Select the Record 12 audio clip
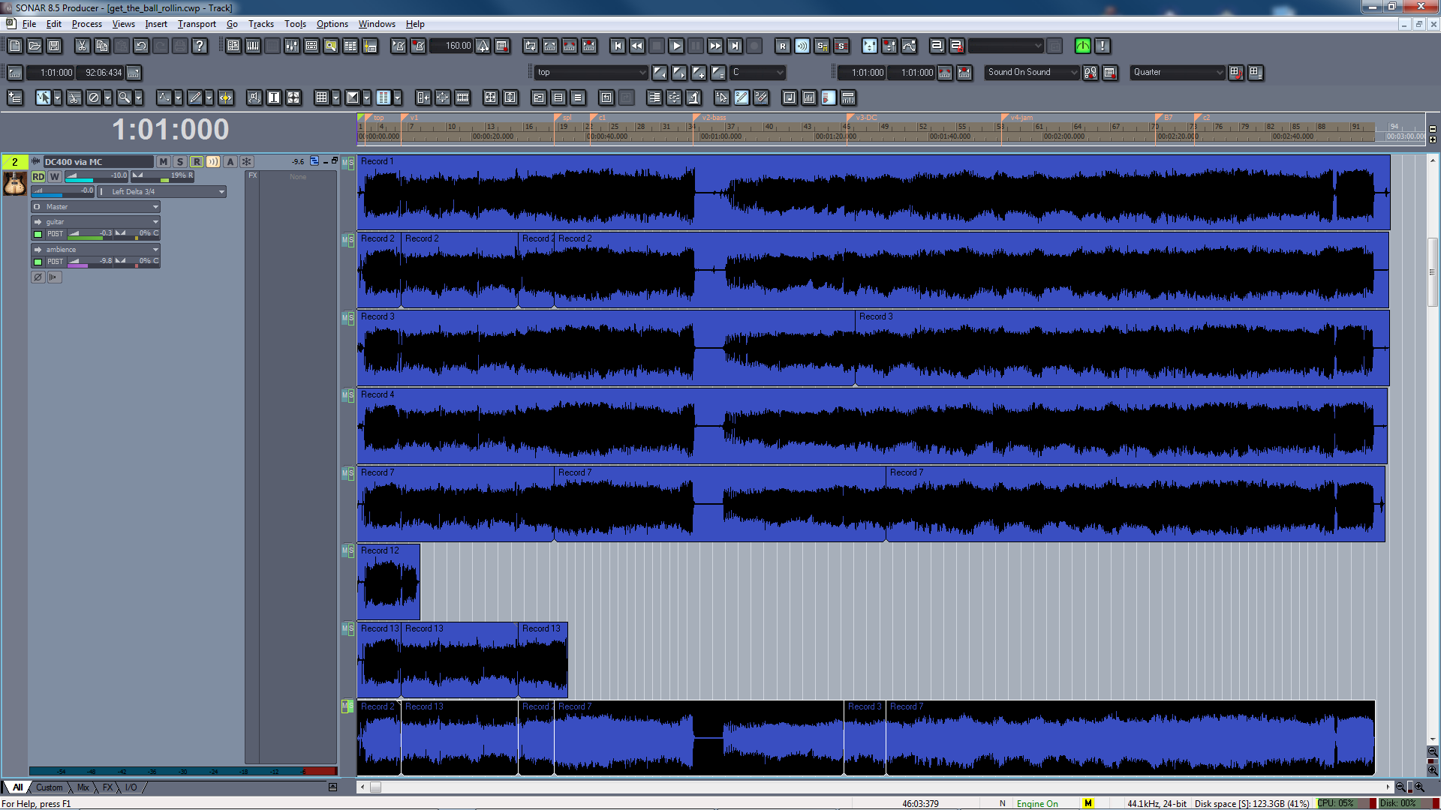 click(x=388, y=582)
